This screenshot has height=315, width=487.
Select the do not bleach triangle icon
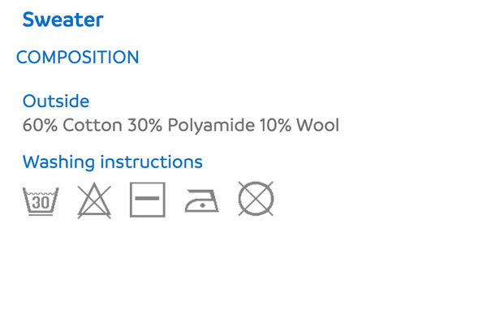pyautogui.click(x=94, y=201)
